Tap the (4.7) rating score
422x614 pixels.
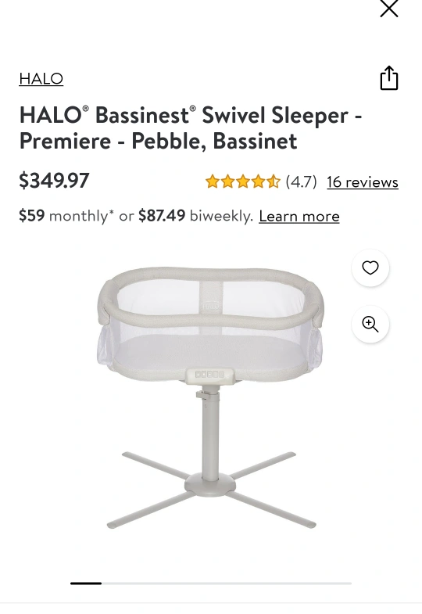click(x=301, y=181)
